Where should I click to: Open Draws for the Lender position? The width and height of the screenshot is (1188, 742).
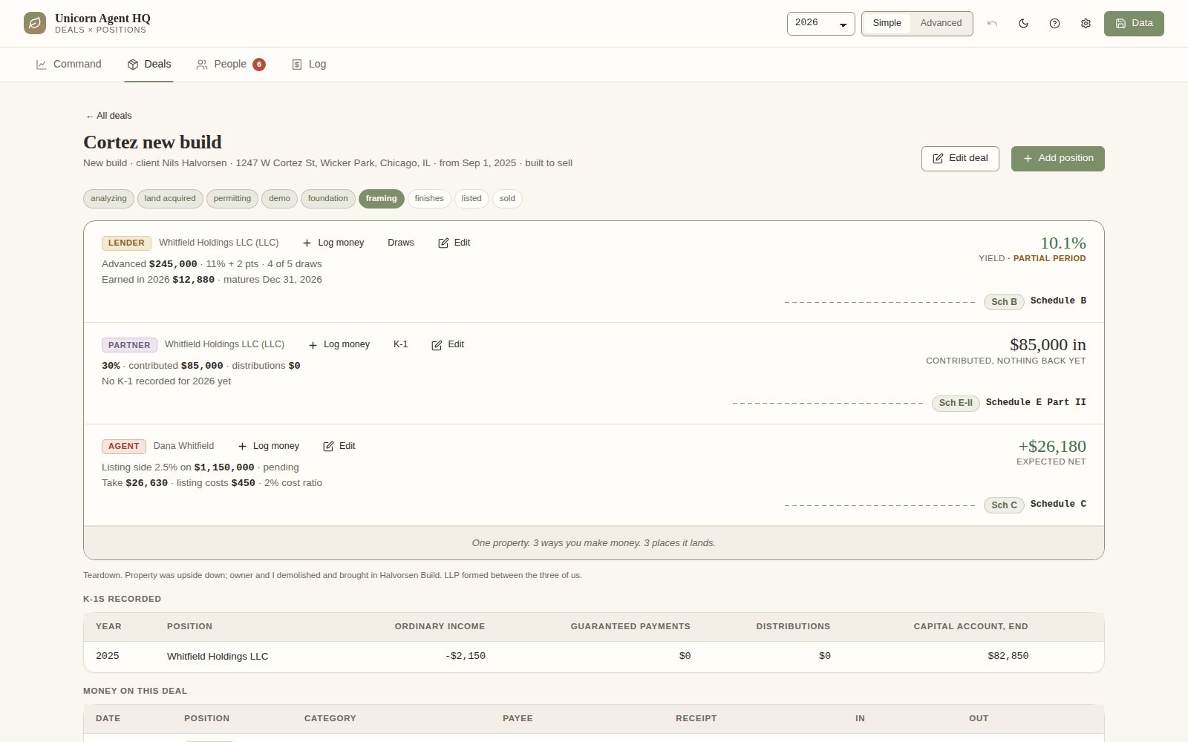[x=401, y=243]
